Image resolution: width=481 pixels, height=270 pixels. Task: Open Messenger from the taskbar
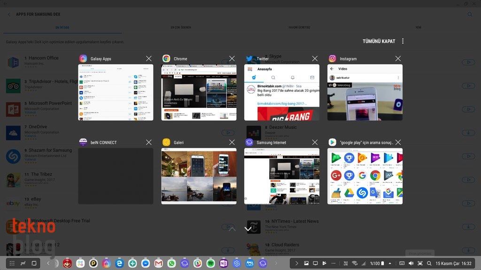[x=146, y=263]
